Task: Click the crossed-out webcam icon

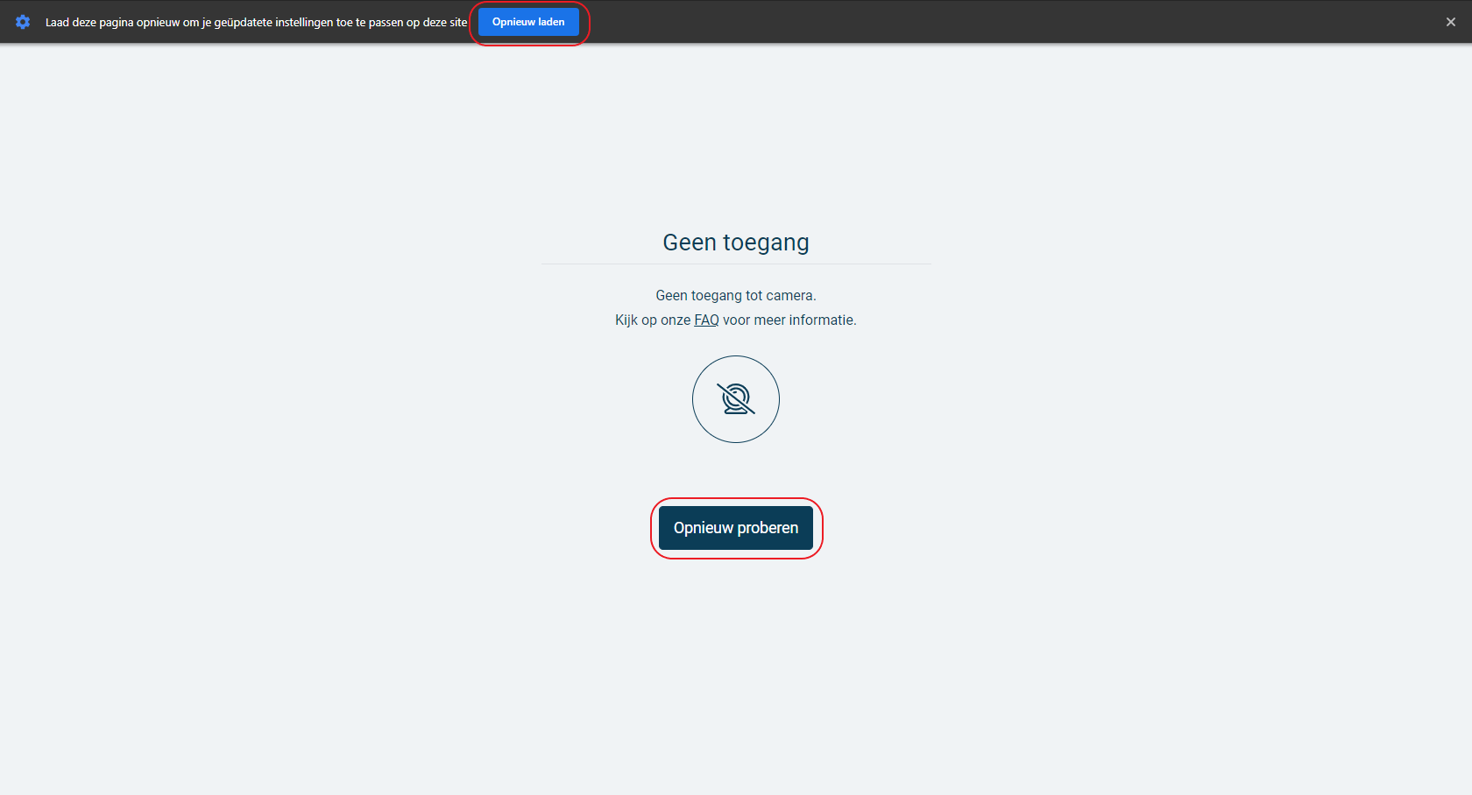Action: 736,399
